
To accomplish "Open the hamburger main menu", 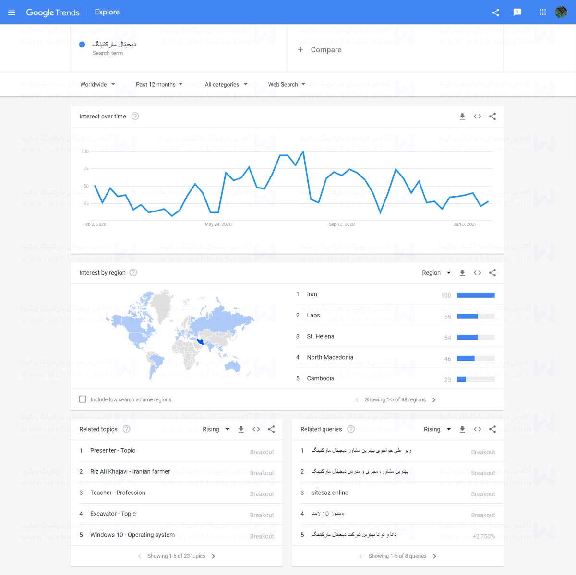I will pos(12,12).
